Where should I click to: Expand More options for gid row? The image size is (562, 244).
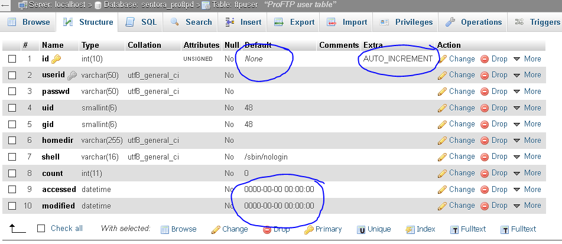(527, 124)
